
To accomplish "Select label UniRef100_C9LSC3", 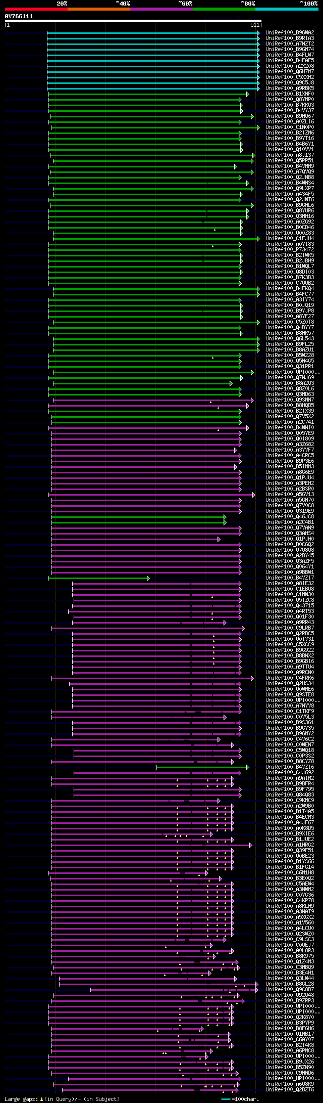I will [290, 939].
